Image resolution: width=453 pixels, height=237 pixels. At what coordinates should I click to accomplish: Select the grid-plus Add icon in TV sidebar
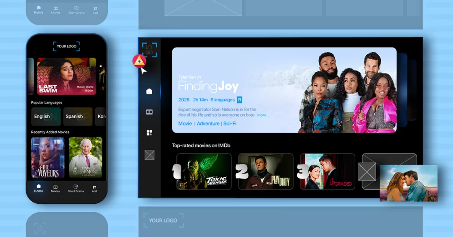[x=149, y=133]
